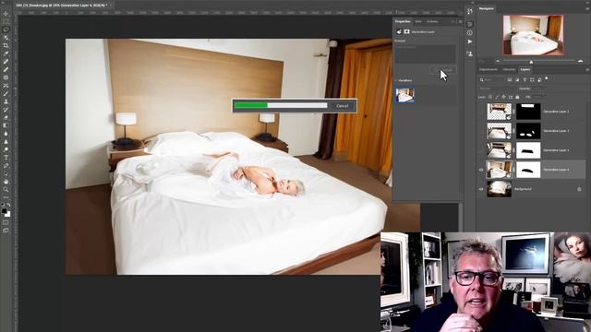Viewport: 591px width, 332px height.
Task: Open the Edit Toolbar three-dots menu
Action: [x=6, y=197]
